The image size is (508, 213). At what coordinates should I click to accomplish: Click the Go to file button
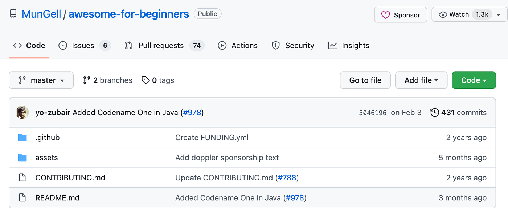tap(365, 80)
